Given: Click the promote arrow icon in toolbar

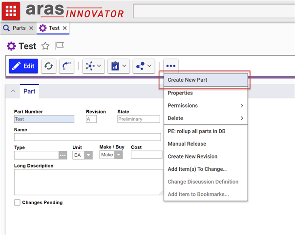Looking at the screenshot, I should point(67,66).
